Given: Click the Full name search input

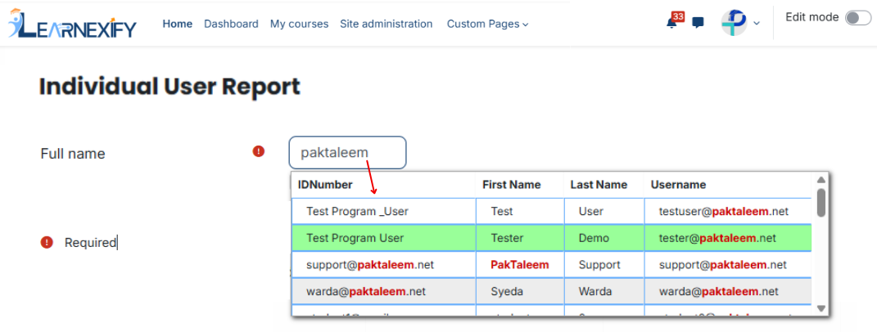Looking at the screenshot, I should [x=347, y=153].
